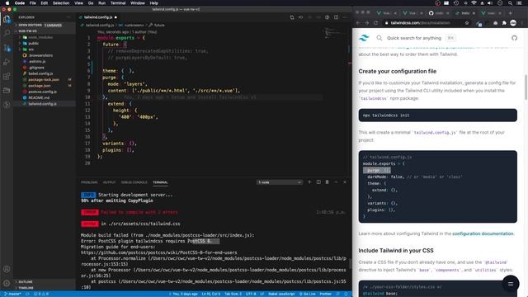This screenshot has height=297, width=528.
Task: Open a new browser tab
Action: pyautogui.click(x=510, y=13)
